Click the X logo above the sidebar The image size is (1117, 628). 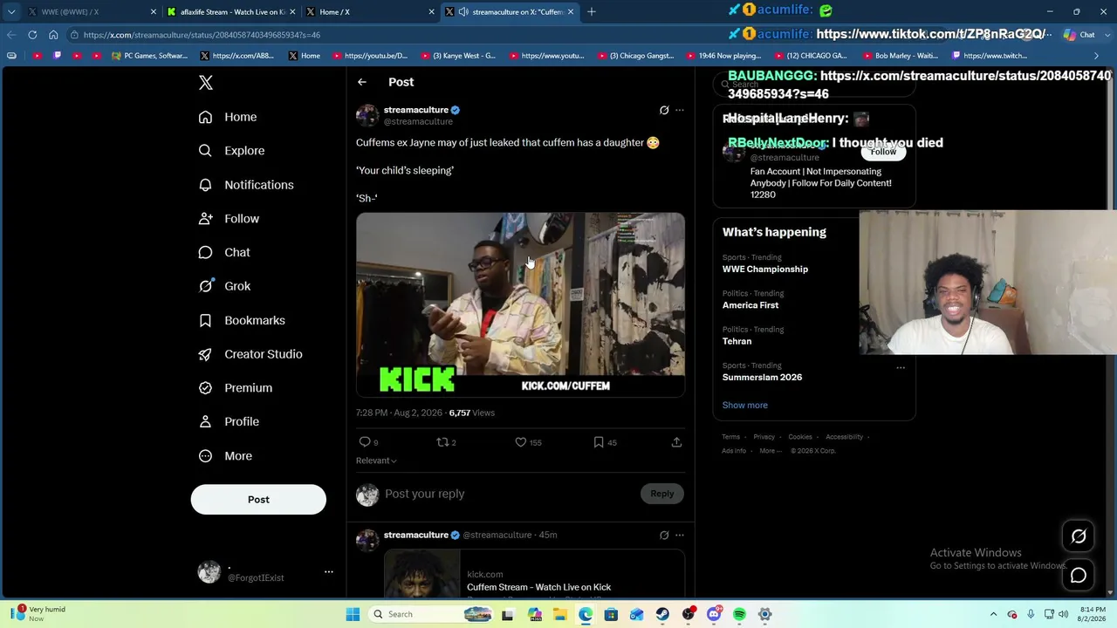point(206,83)
